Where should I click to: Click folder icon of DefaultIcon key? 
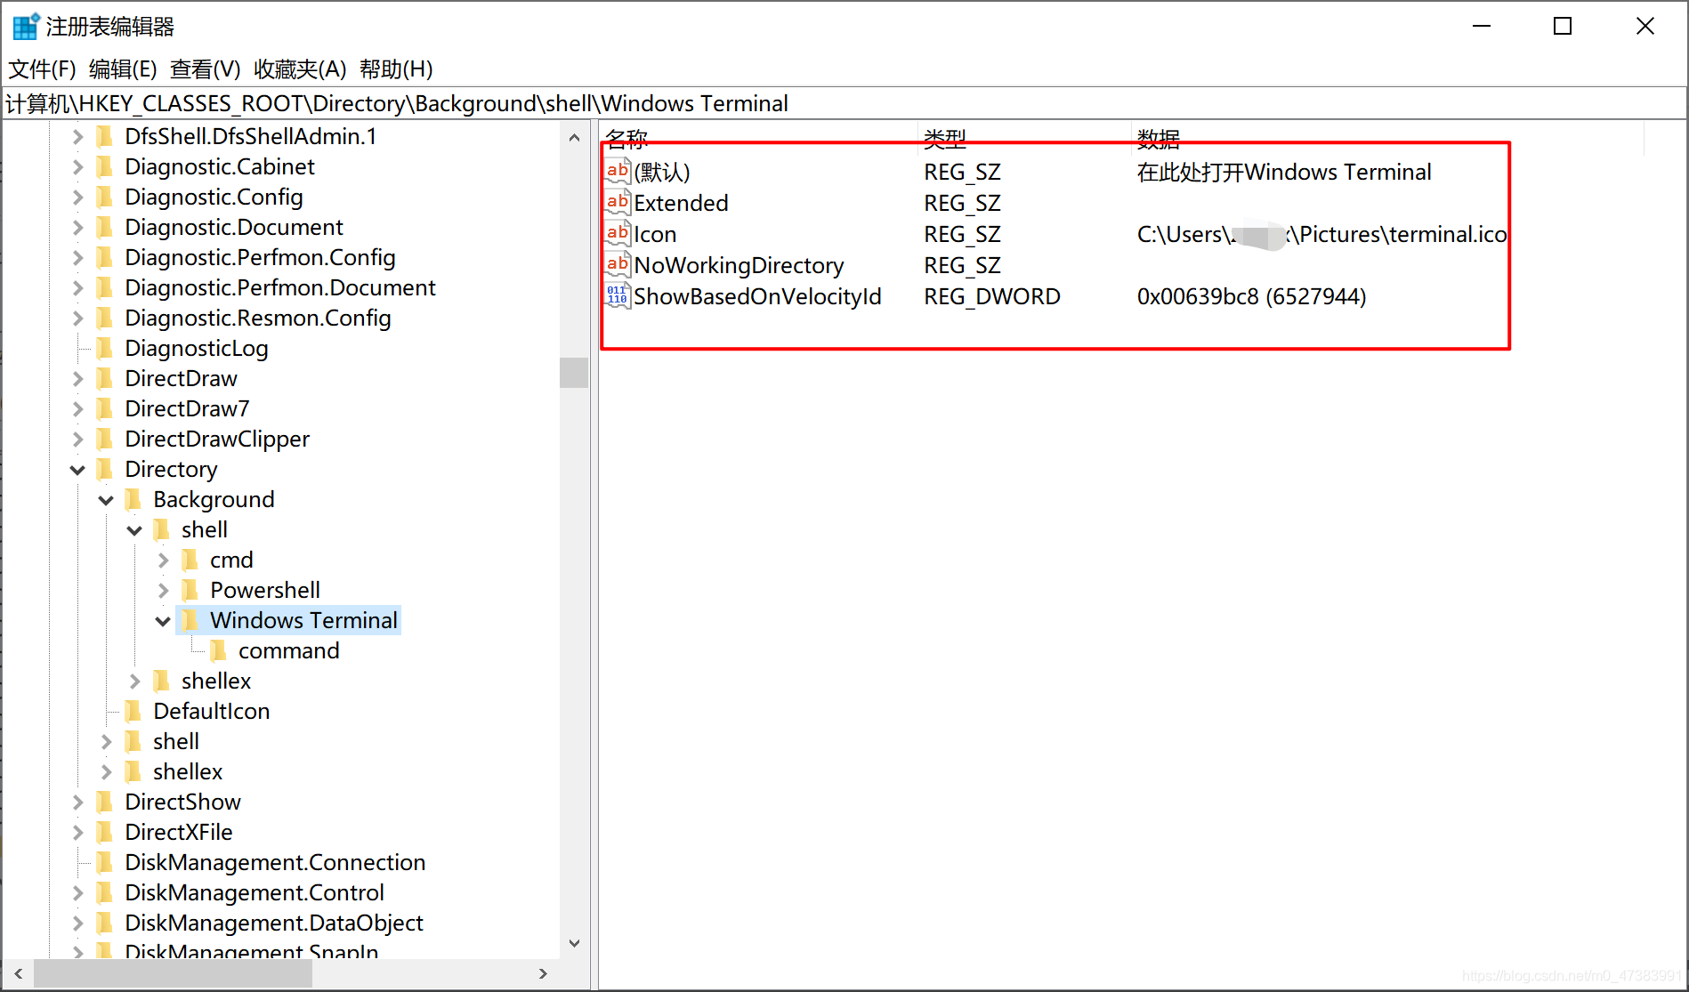click(x=133, y=711)
